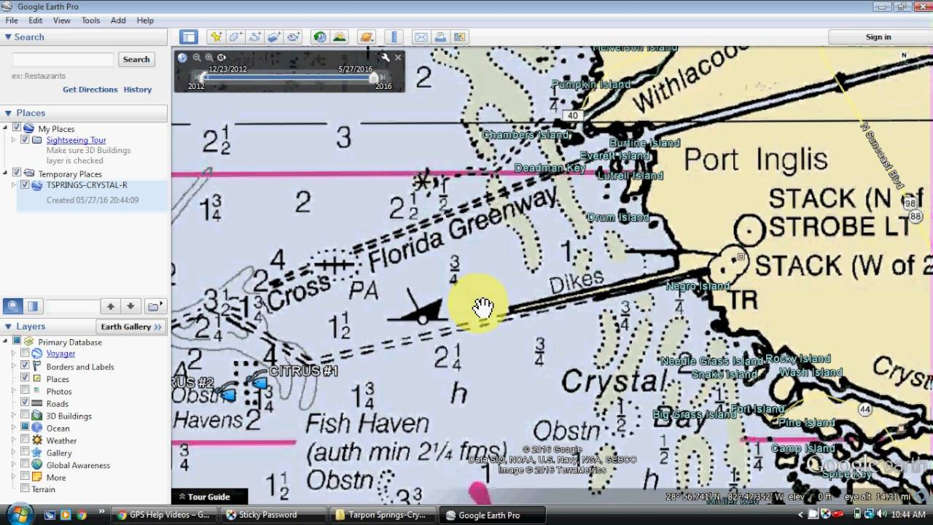Open the Add menu

pos(118,20)
